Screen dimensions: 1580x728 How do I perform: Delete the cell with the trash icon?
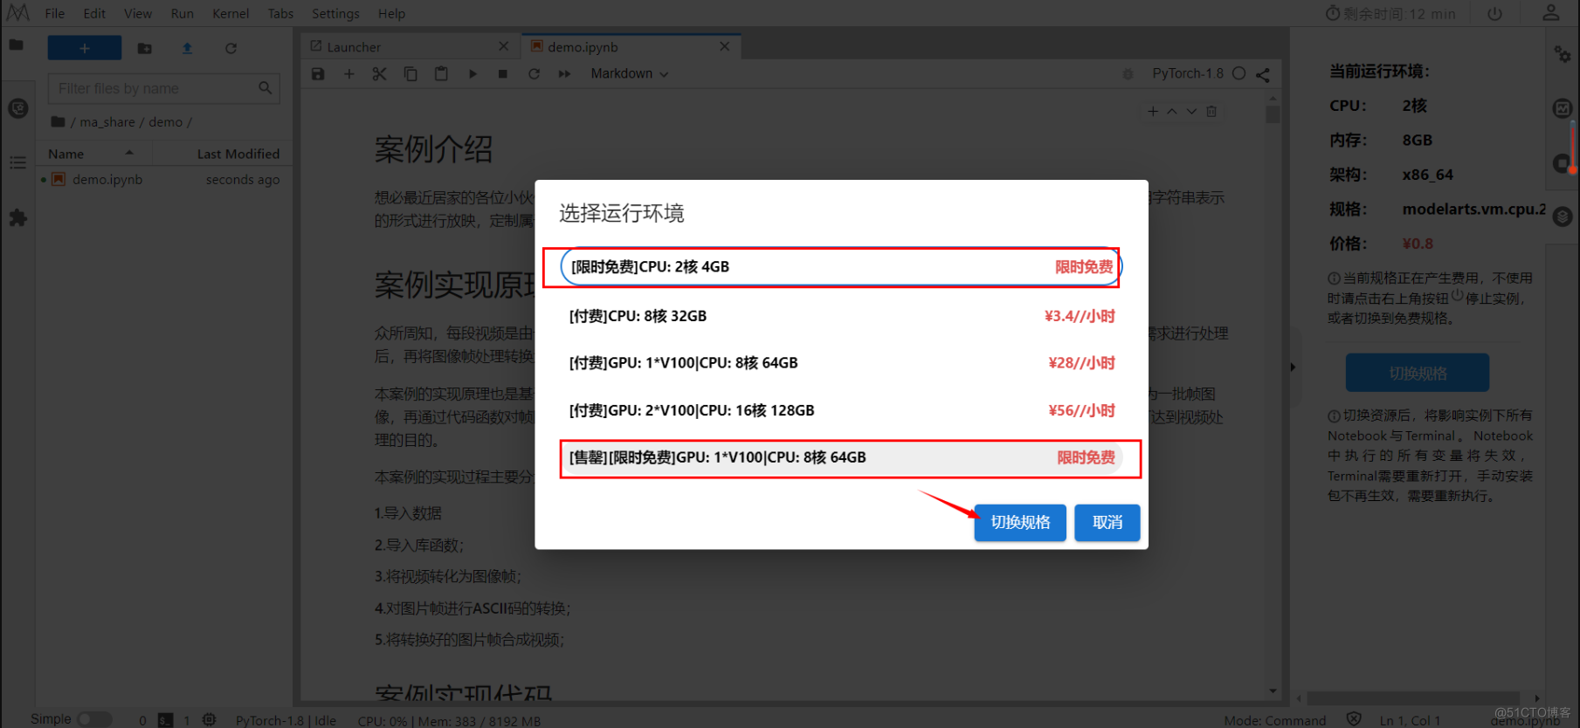[1211, 112]
